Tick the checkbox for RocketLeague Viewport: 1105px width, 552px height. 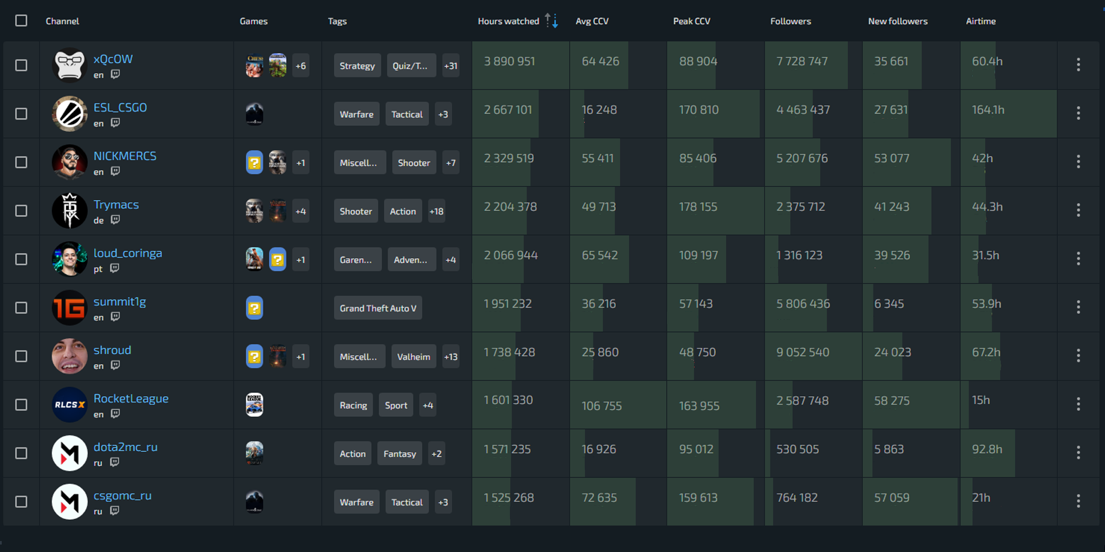pos(21,405)
